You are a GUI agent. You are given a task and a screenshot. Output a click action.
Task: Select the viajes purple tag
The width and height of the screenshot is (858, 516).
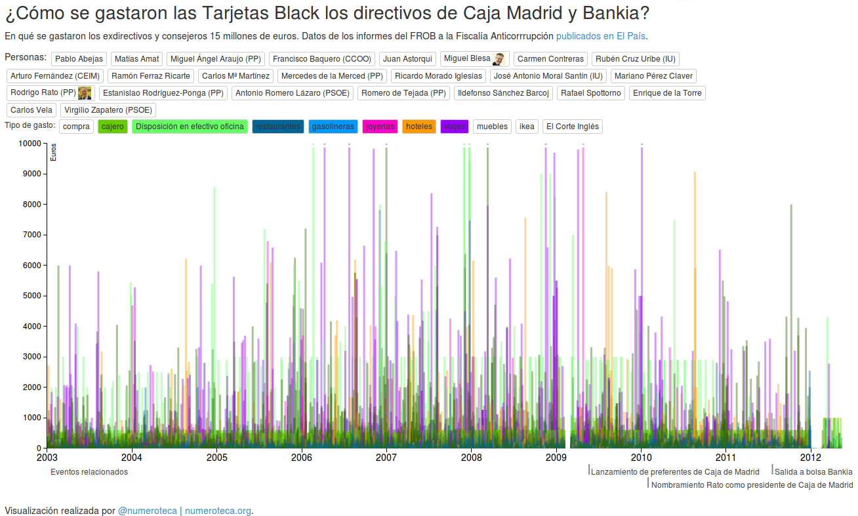tap(455, 127)
